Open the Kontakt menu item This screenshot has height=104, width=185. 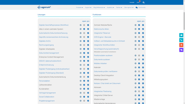click(132, 3)
